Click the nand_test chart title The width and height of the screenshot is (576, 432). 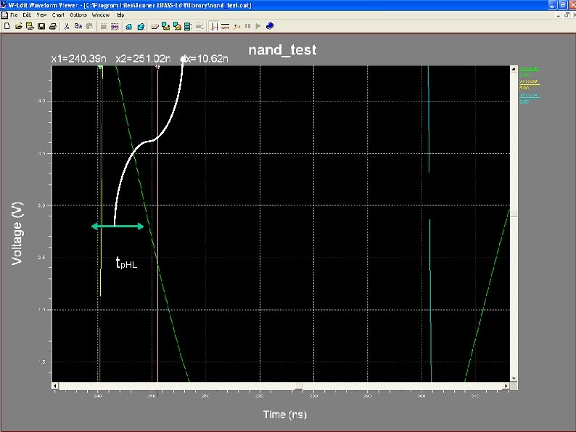pyautogui.click(x=282, y=49)
